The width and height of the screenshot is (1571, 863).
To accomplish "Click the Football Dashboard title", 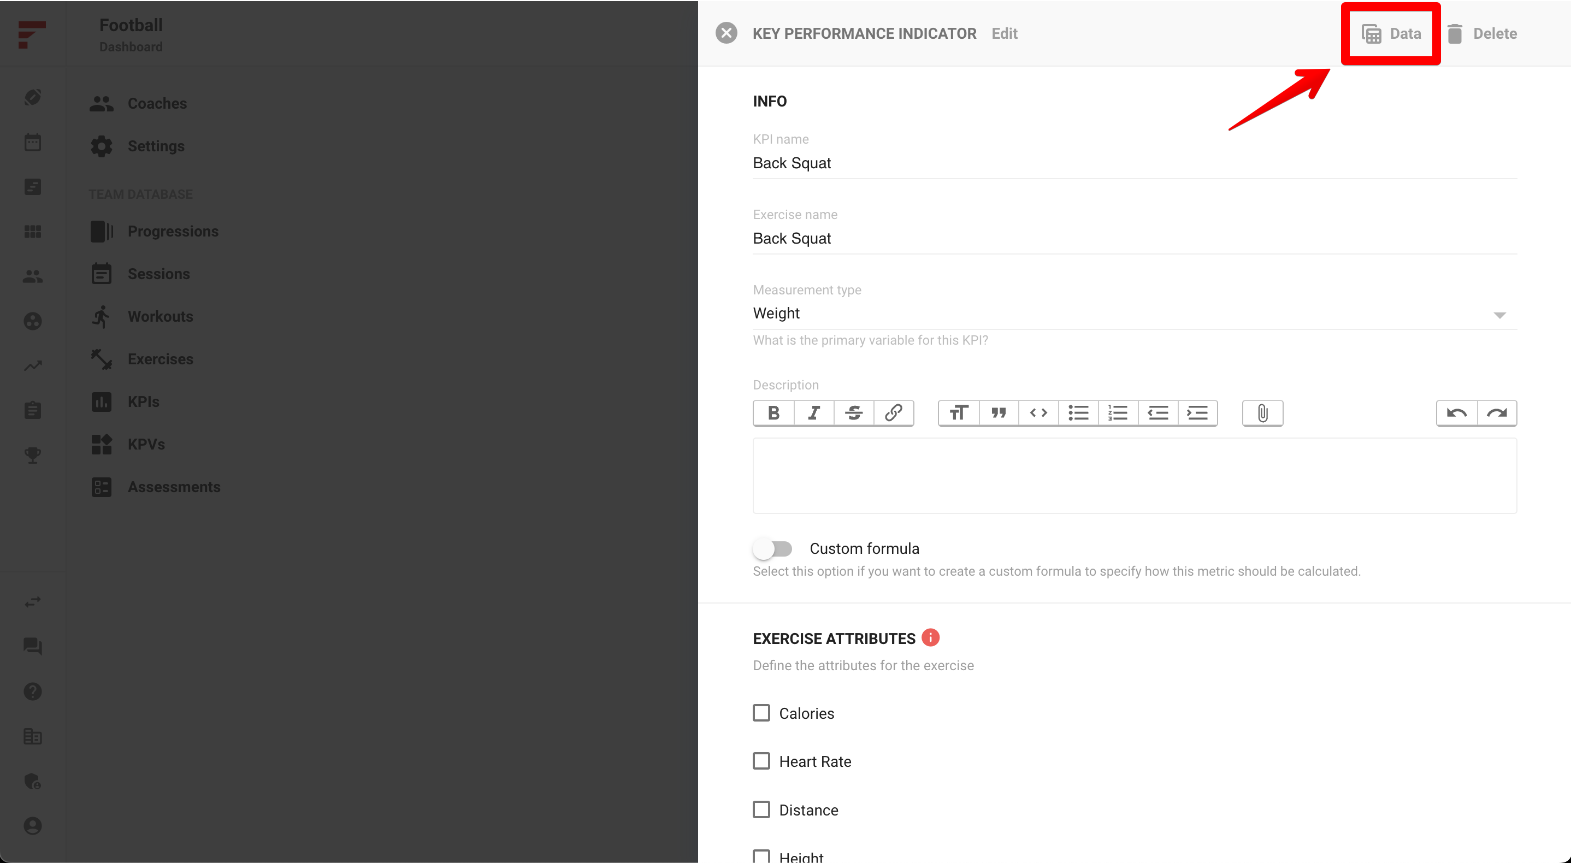I will click(131, 34).
